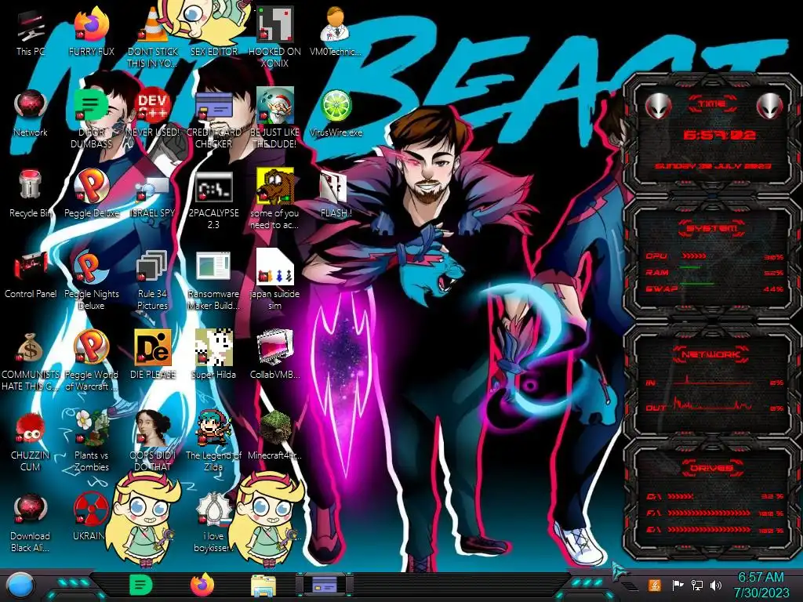The width and height of the screenshot is (803, 602).
Task: Click the F:\ drive usage bar
Action: pyautogui.click(x=709, y=513)
